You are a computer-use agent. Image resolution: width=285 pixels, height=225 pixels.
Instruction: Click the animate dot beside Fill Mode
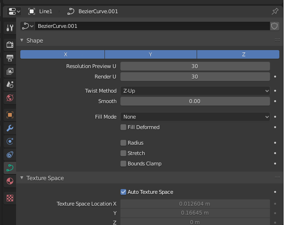tap(275, 117)
